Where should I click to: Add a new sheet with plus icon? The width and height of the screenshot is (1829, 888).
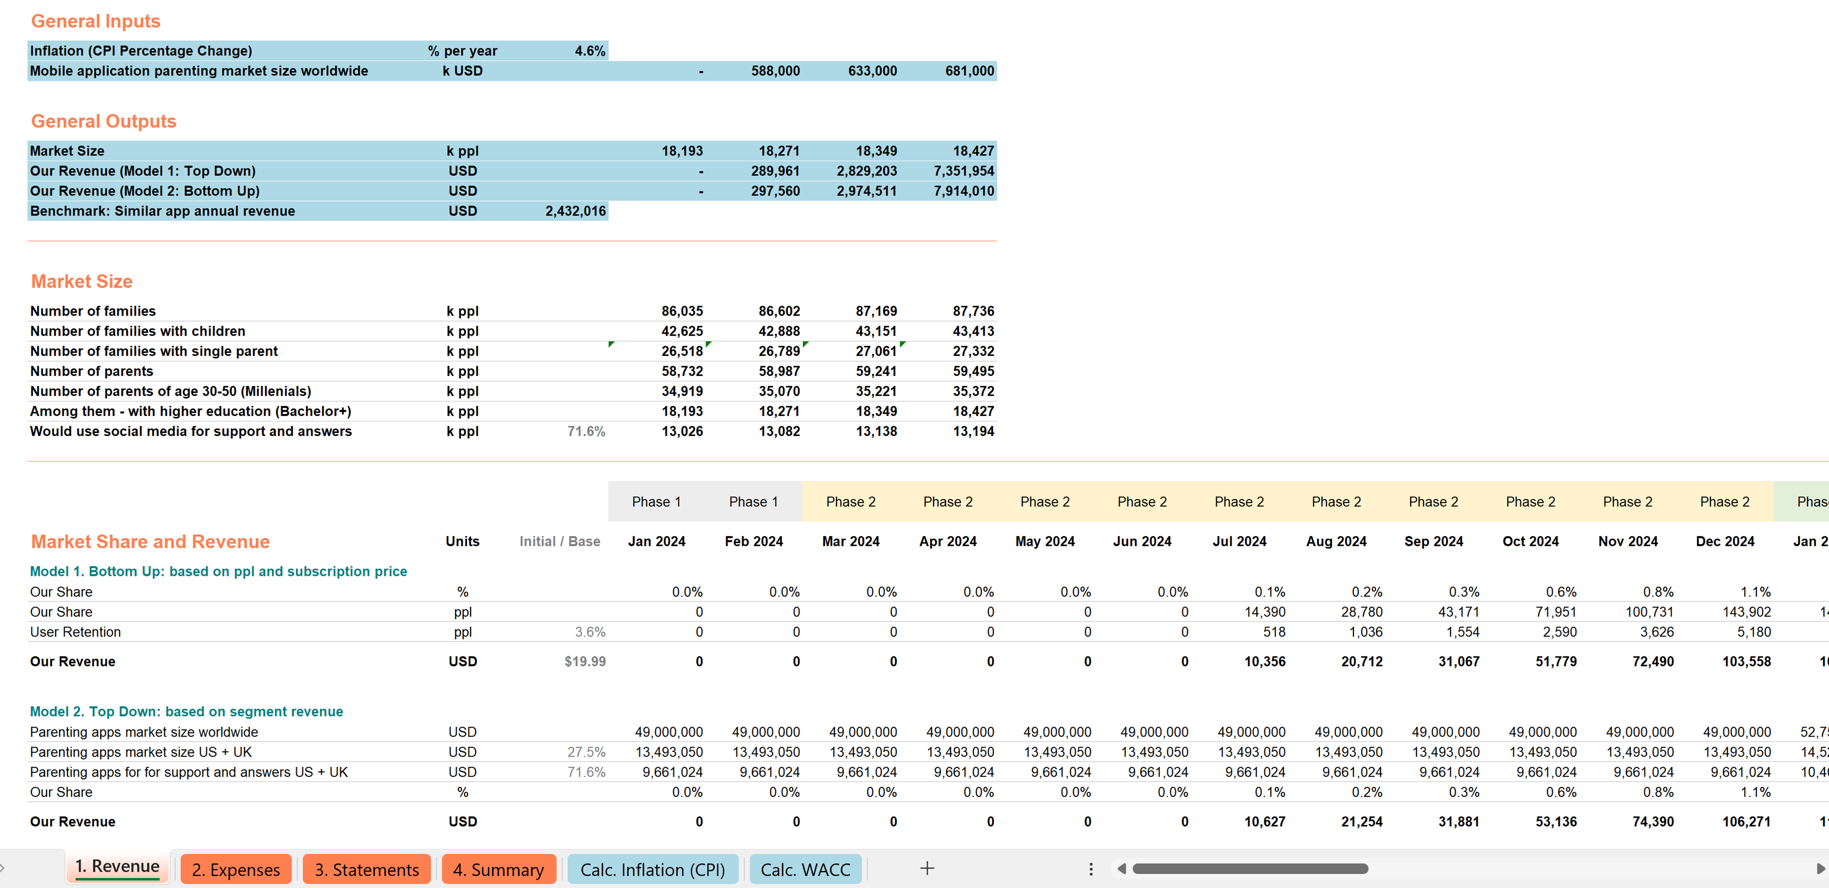tap(927, 868)
